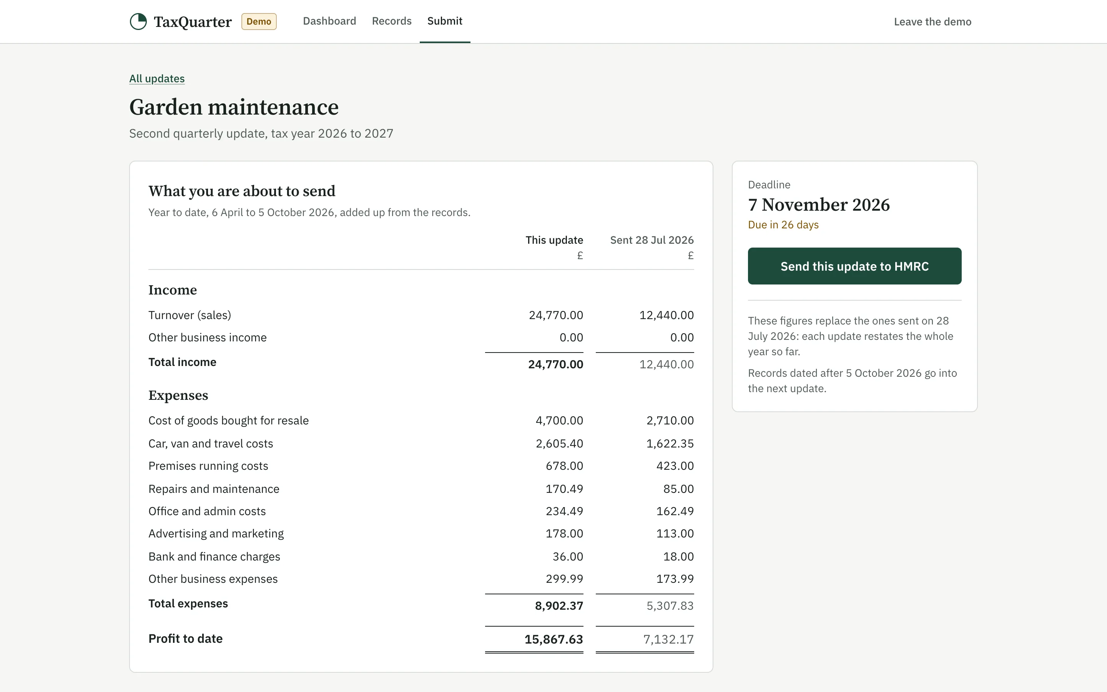Screen dimensions: 1107x692
Task: Click Turnover value 12,440.00 sent July
Action: [x=667, y=315]
